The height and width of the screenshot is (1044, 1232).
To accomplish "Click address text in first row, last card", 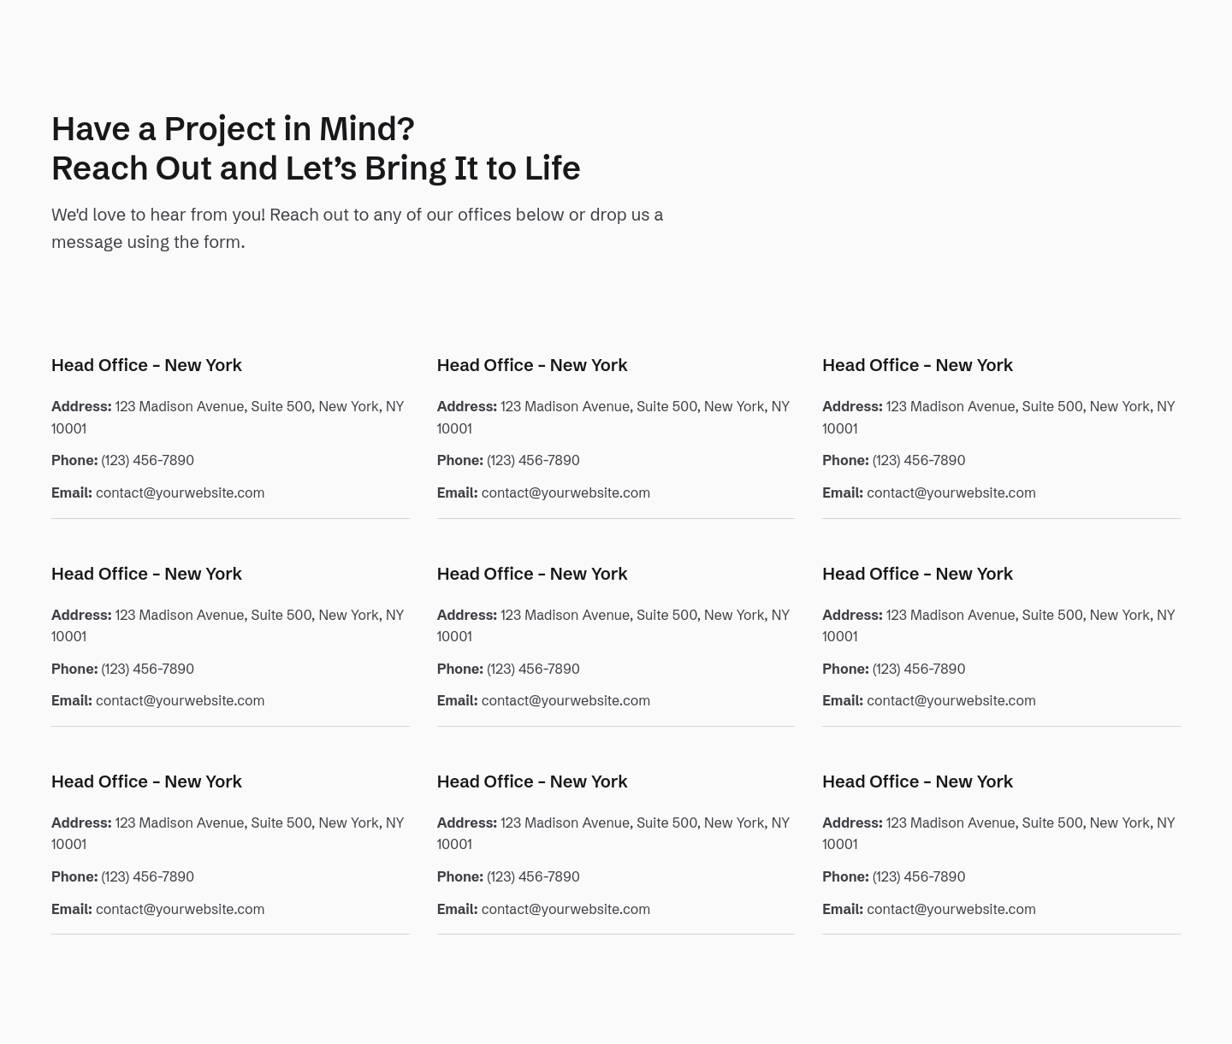I will tap(998, 417).
